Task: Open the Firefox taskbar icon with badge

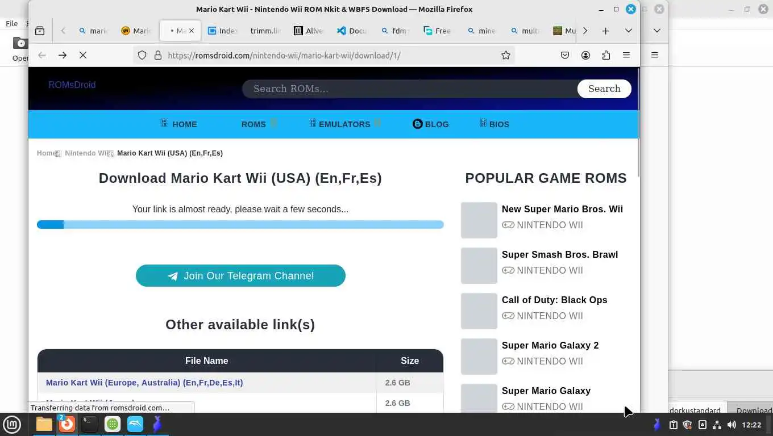Action: pos(67,424)
